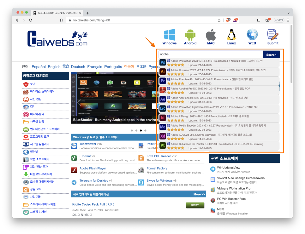Click the carousel previous arrow

click(79, 103)
